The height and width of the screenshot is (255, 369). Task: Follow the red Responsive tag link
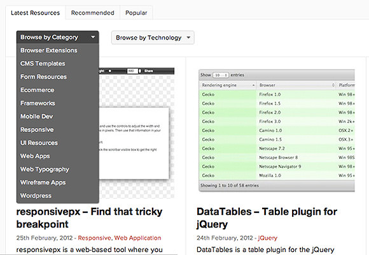click(x=94, y=238)
